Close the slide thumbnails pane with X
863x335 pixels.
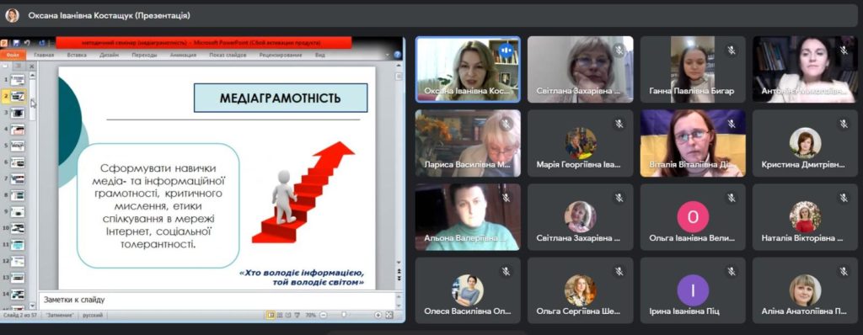click(31, 66)
